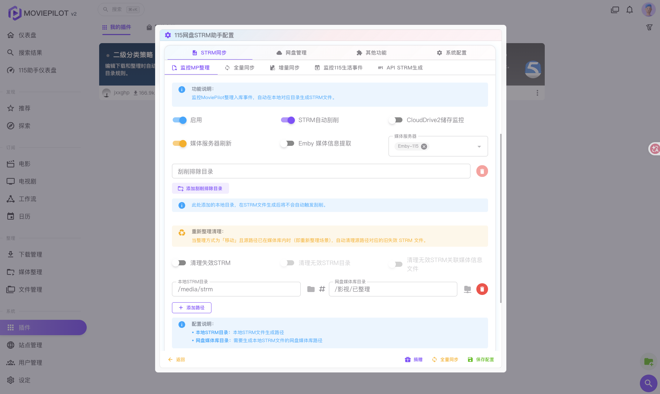Select the 增量同步 sub-tab
The height and width of the screenshot is (394, 660).
point(285,68)
